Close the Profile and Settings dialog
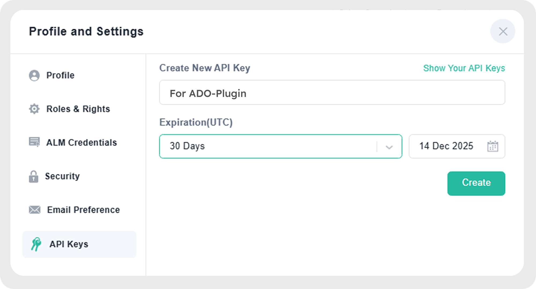This screenshot has width=536, height=289. [x=503, y=31]
